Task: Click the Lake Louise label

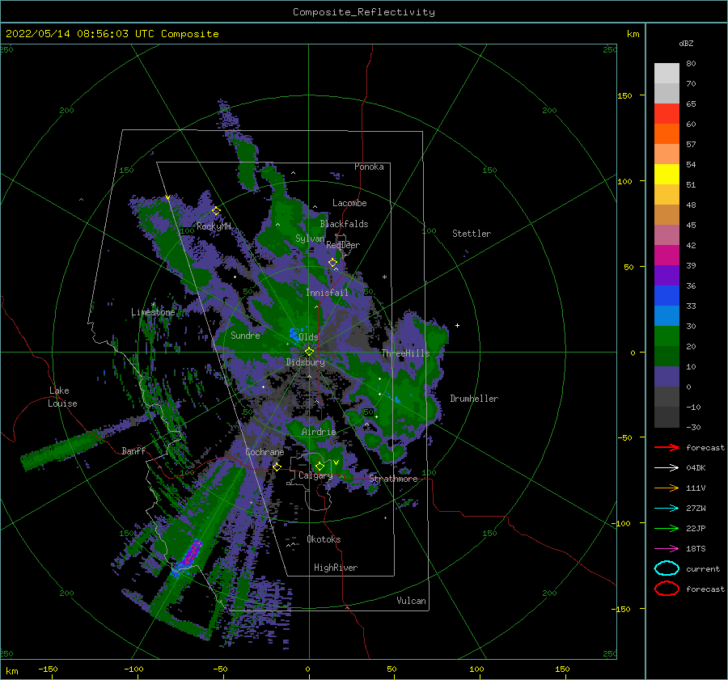Action: (x=62, y=397)
